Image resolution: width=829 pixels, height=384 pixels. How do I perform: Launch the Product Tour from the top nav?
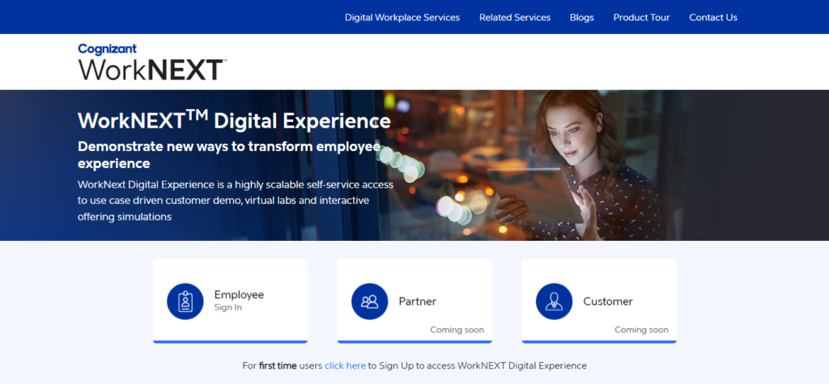click(x=641, y=17)
